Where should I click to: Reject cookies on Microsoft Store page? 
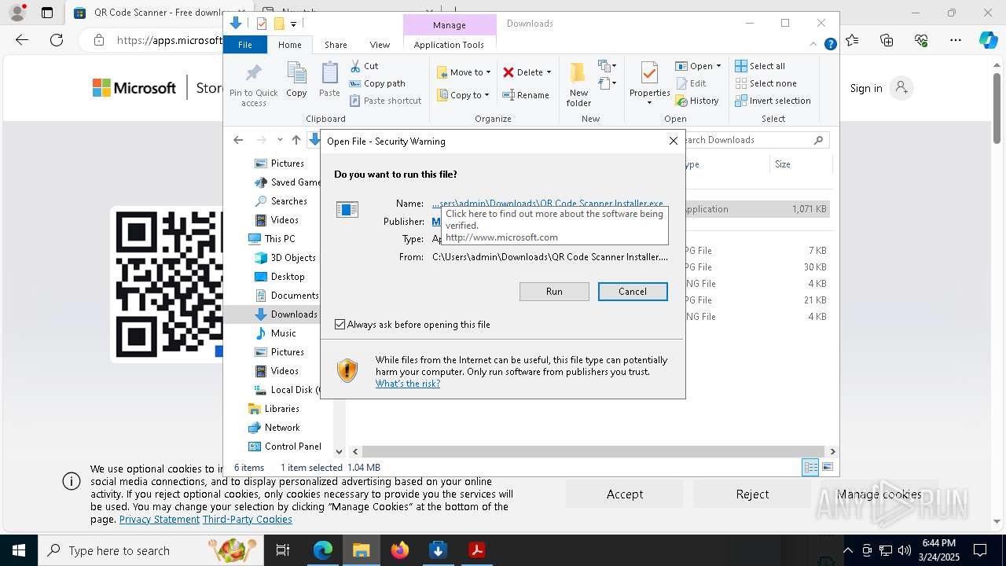[x=752, y=494]
